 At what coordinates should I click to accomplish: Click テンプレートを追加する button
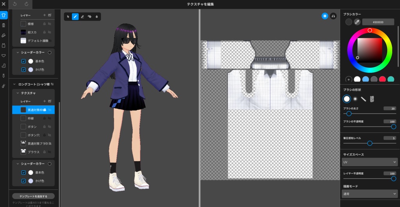point(34,196)
